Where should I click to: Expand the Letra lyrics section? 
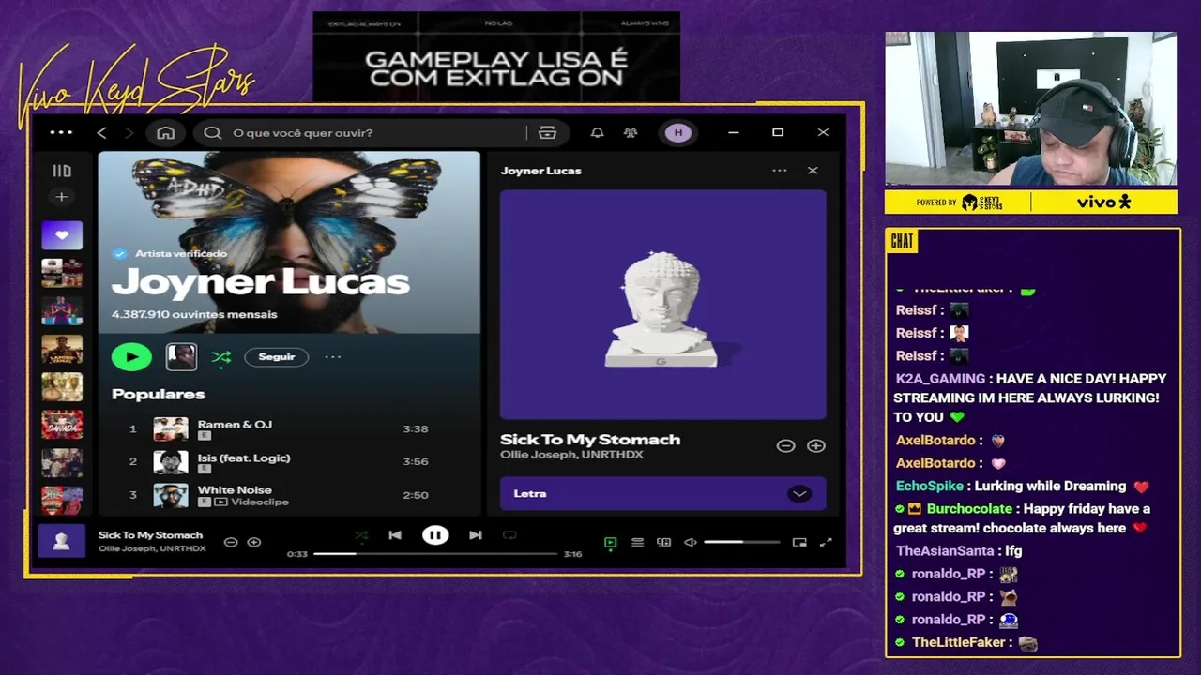coord(663,493)
